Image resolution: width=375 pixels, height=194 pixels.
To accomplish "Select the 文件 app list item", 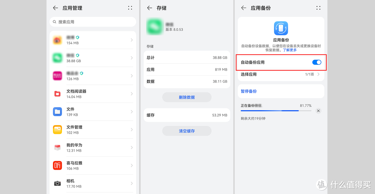I will point(93,112).
